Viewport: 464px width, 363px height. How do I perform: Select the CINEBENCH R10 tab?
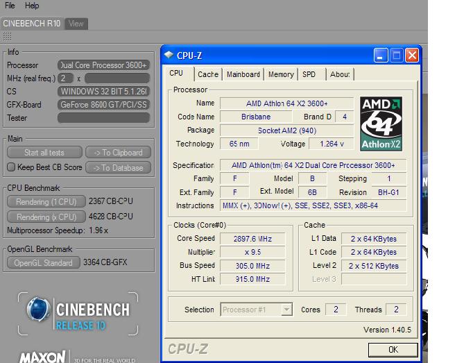click(x=32, y=24)
